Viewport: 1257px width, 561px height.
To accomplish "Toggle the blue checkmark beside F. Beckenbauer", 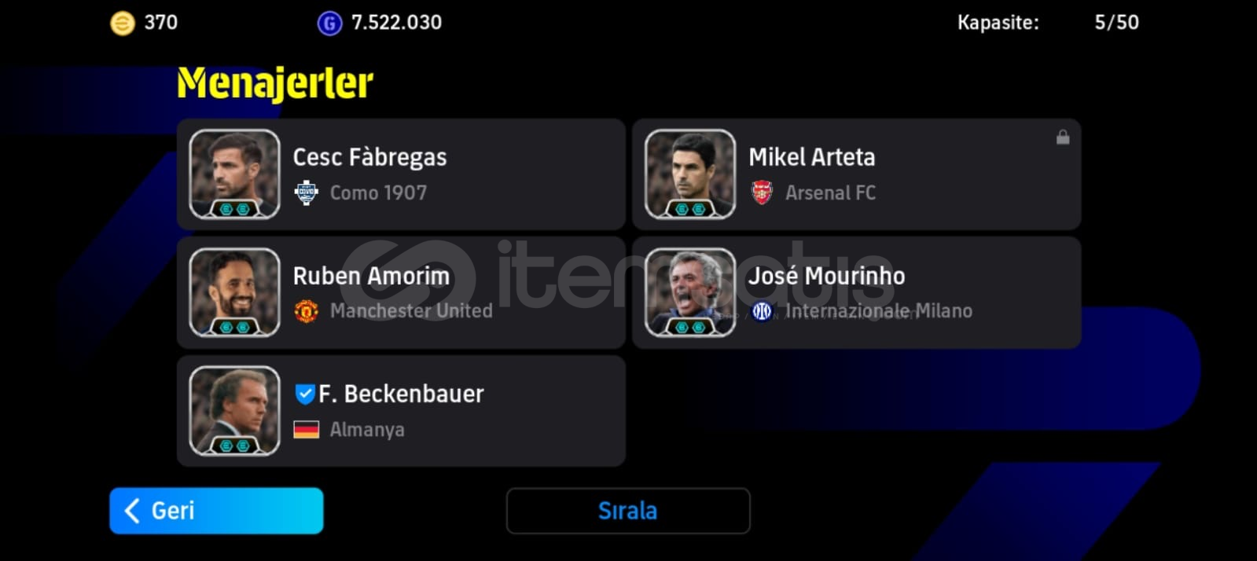I will tap(304, 394).
